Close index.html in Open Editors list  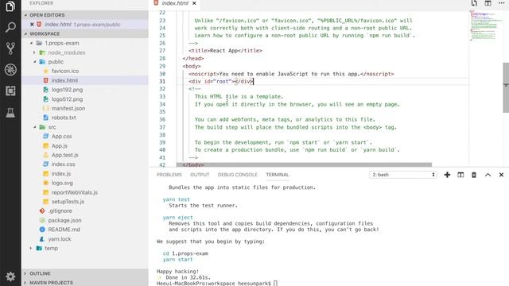pos(32,25)
